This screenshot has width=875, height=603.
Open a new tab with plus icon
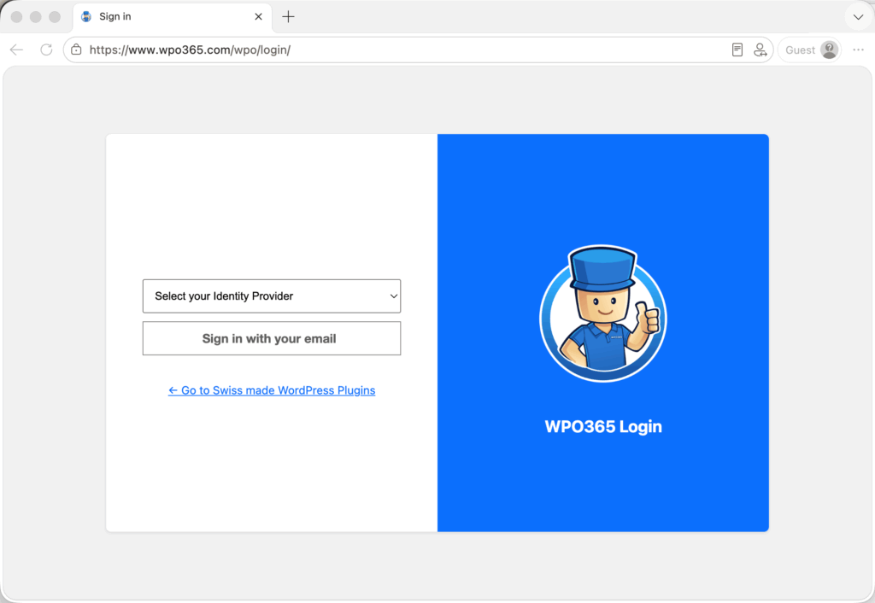tap(288, 17)
